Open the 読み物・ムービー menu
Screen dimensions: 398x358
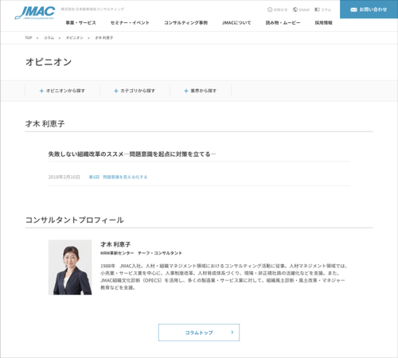point(283,23)
